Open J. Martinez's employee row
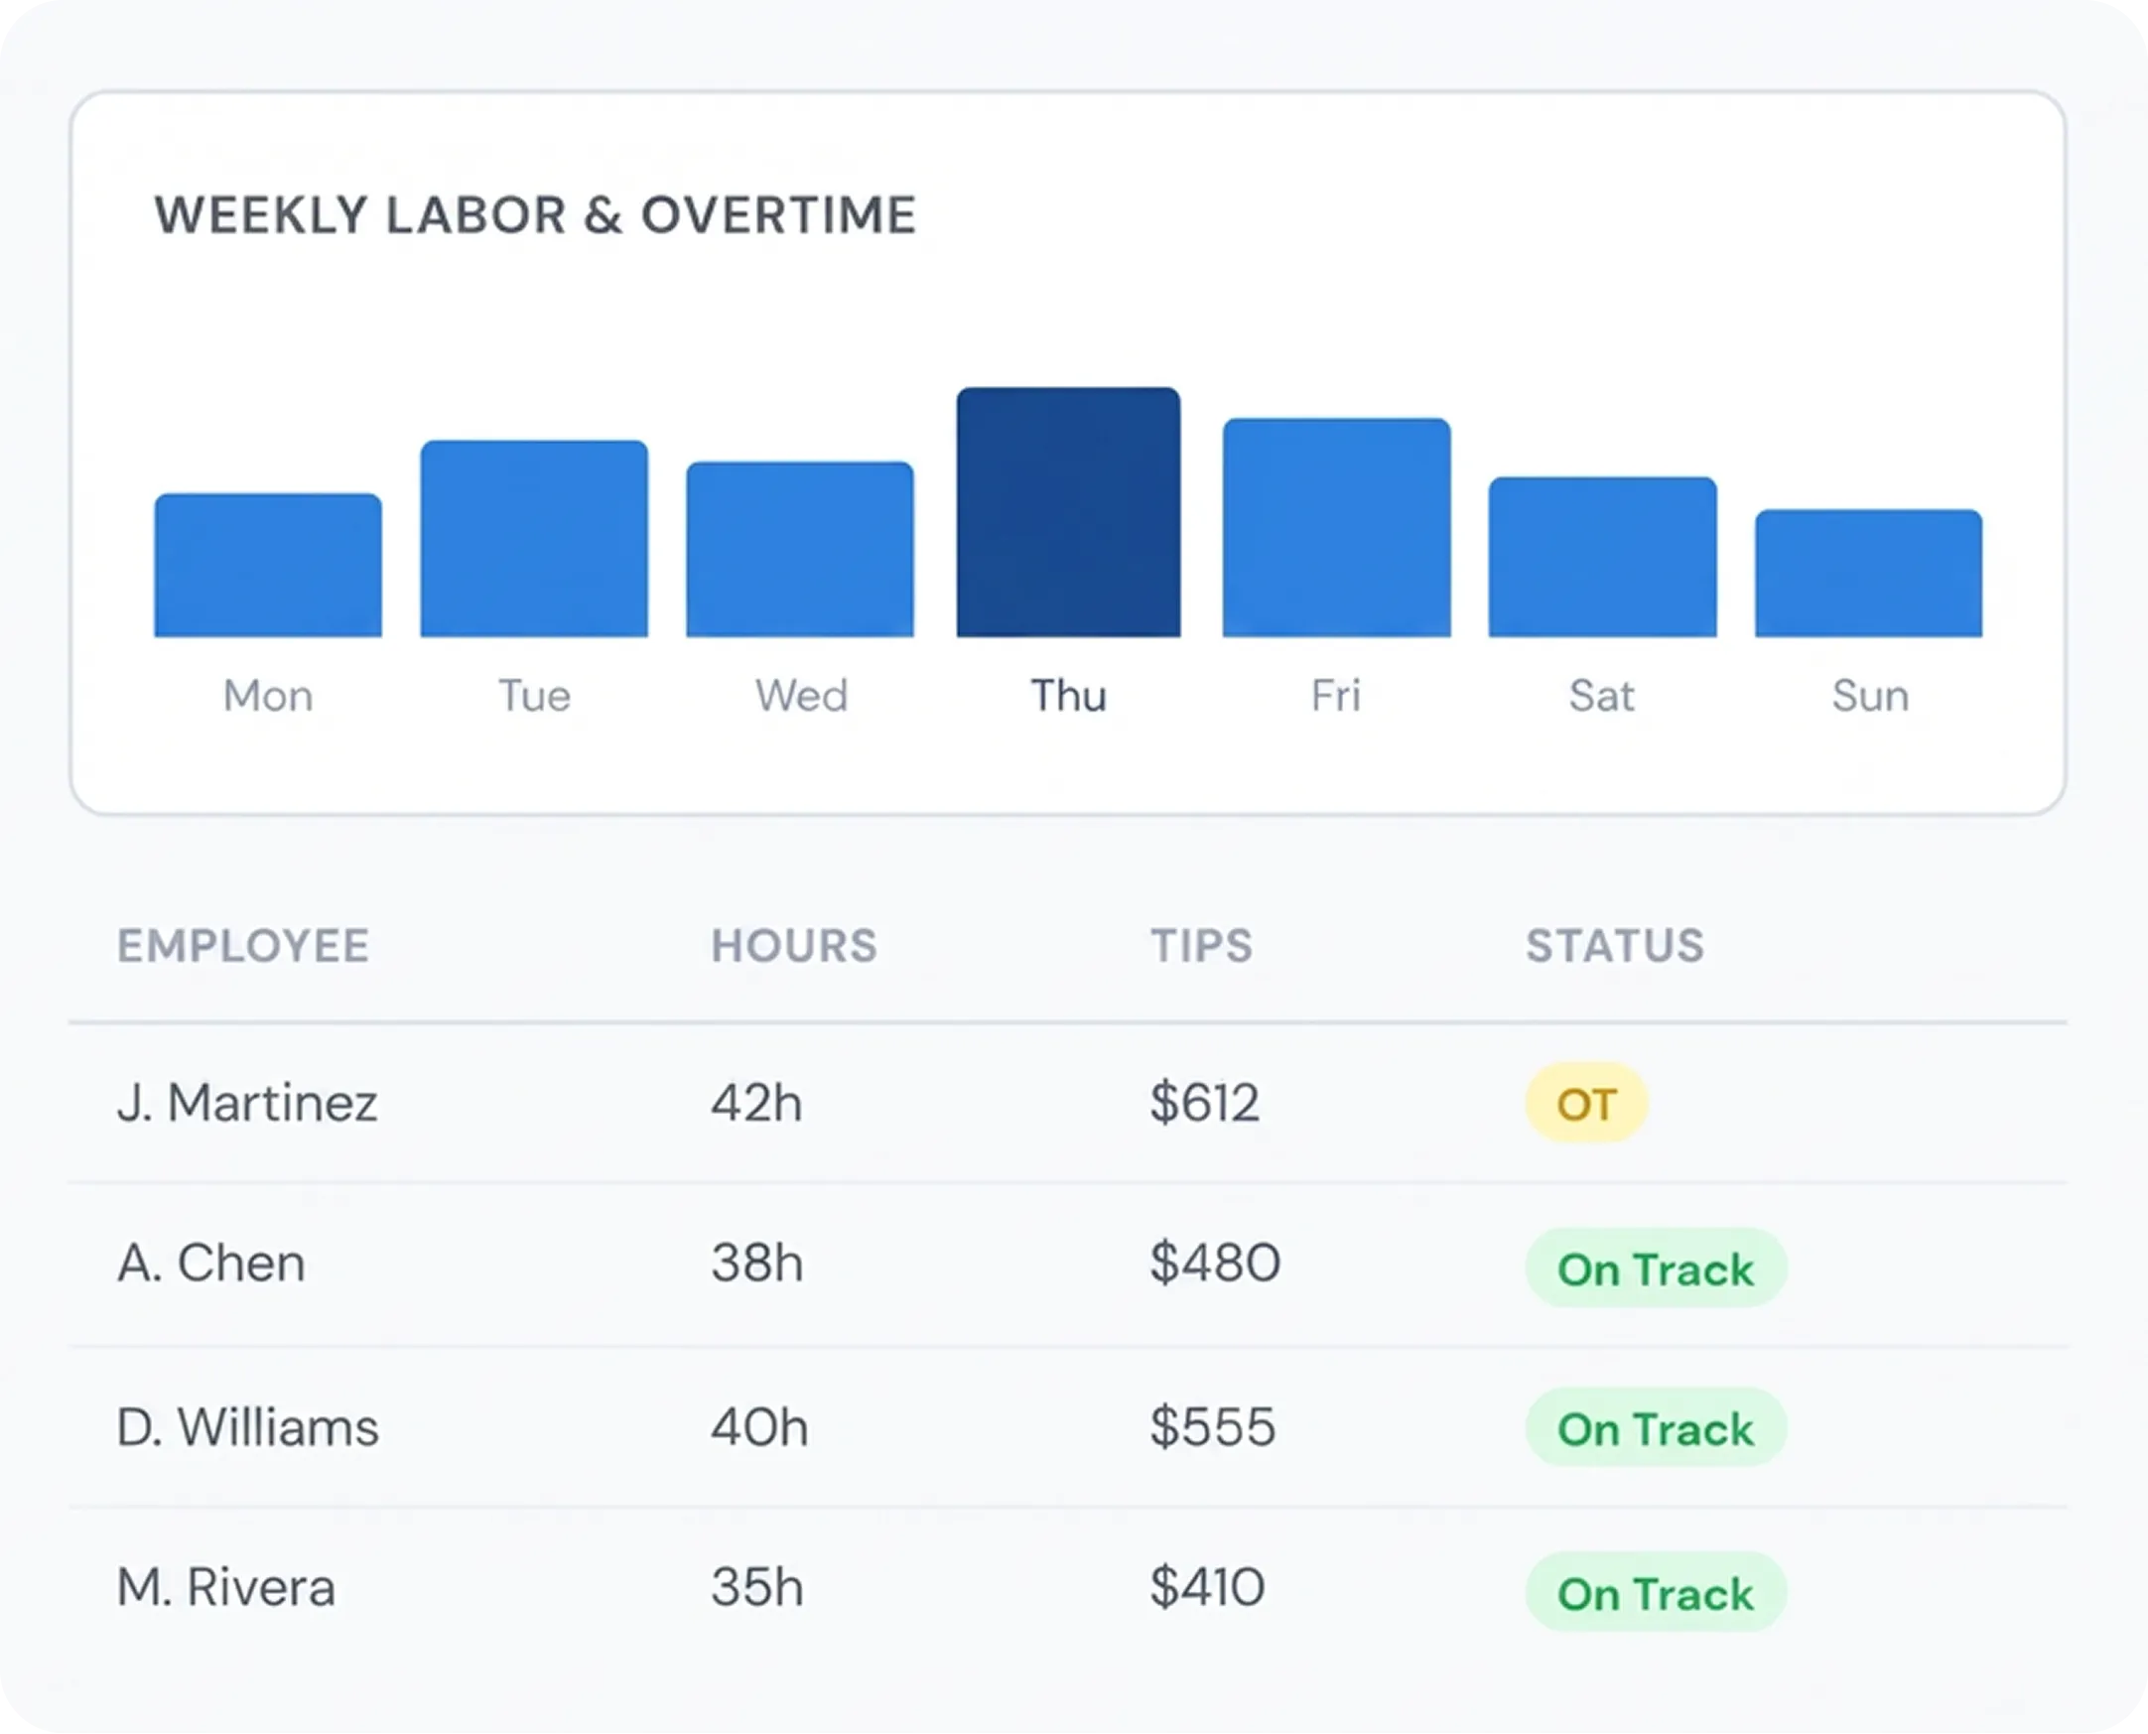The image size is (2148, 1734). pos(250,1103)
